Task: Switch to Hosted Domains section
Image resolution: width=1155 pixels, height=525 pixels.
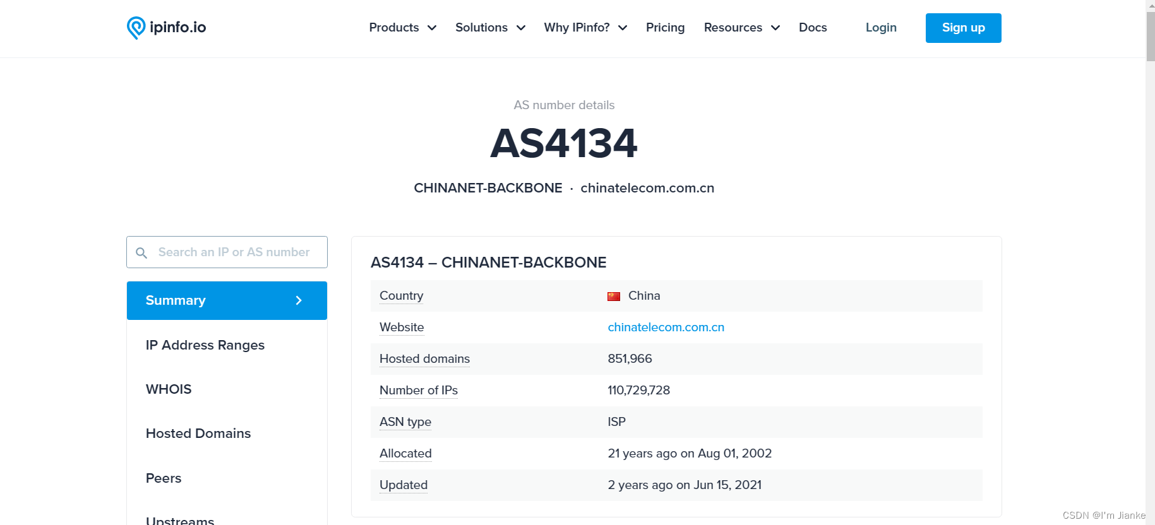Action: pos(198,434)
